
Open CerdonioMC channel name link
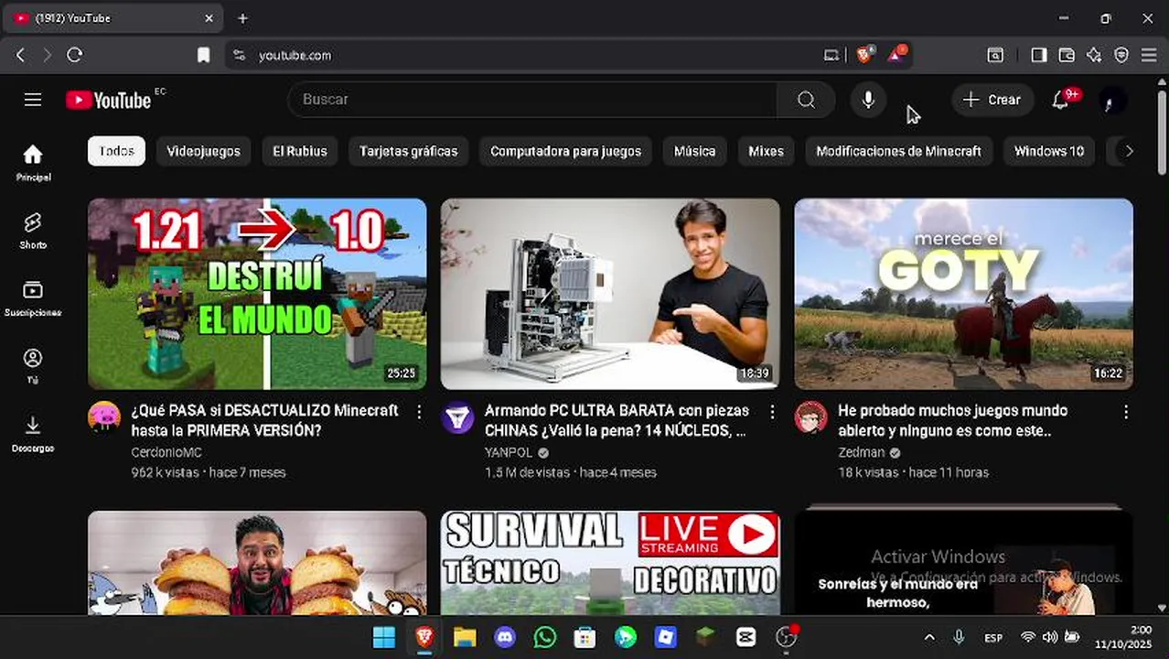tap(166, 453)
